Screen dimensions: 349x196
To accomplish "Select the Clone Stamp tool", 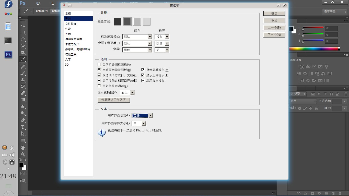I will (x=23, y=80).
